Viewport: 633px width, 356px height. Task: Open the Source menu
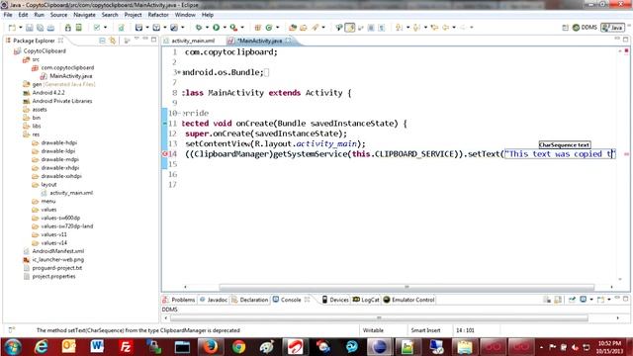pyautogui.click(x=58, y=15)
